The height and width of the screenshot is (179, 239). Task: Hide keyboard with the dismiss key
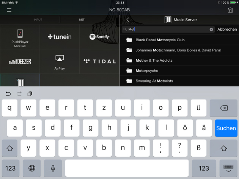pyautogui.click(x=228, y=168)
